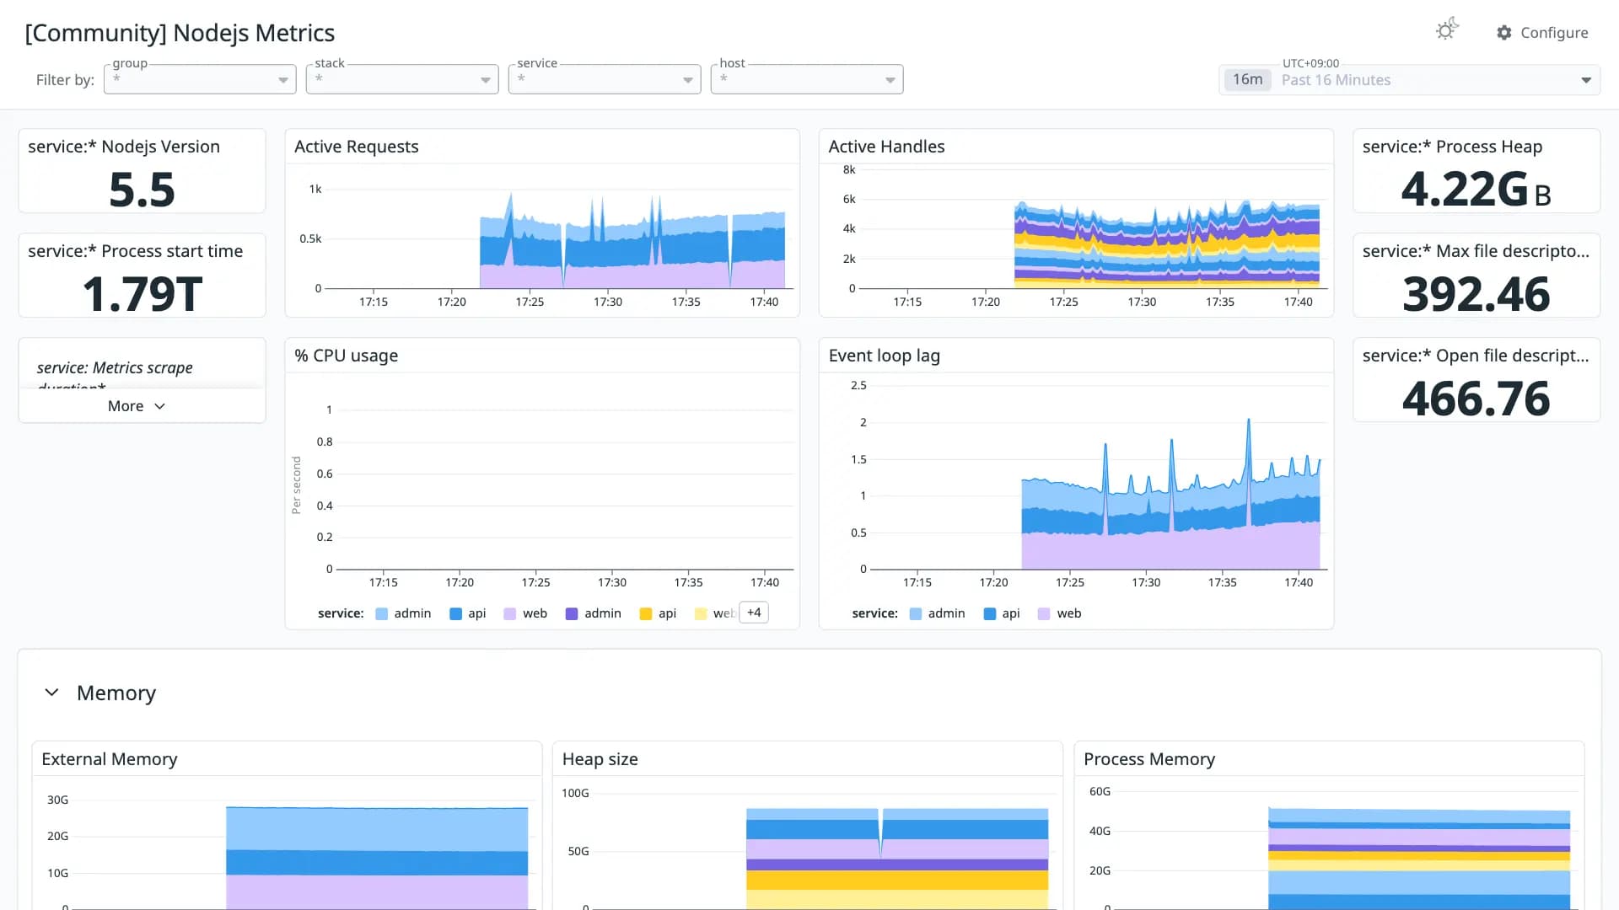Viewport: 1619px width, 910px height.
Task: Open the host filter dropdown
Action: pos(807,79)
